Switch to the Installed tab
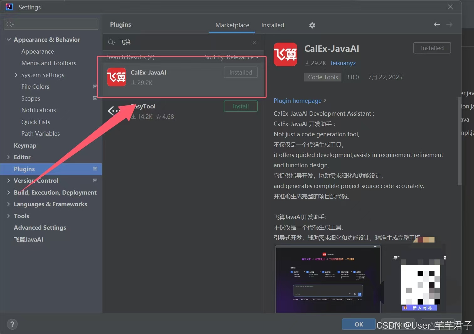The image size is (474, 334). (273, 25)
